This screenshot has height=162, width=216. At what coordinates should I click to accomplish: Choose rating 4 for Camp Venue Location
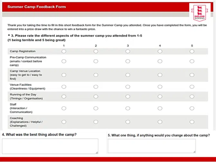pyautogui.click(x=160, y=75)
